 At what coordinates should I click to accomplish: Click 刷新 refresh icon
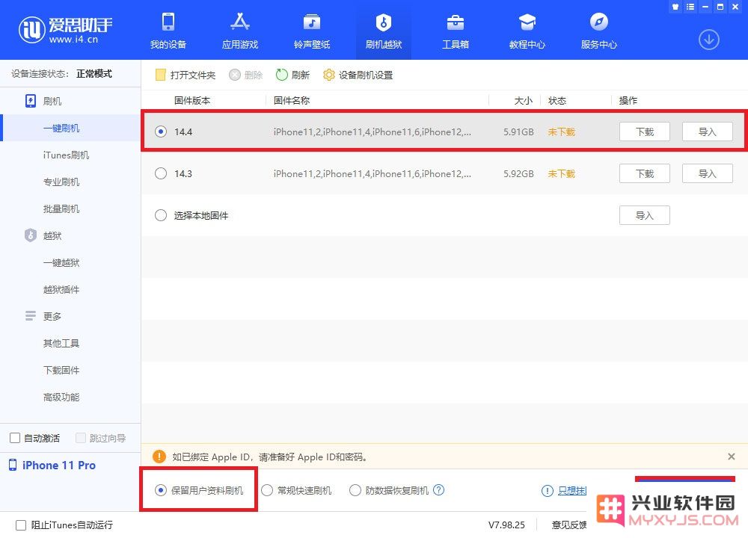[x=281, y=75]
